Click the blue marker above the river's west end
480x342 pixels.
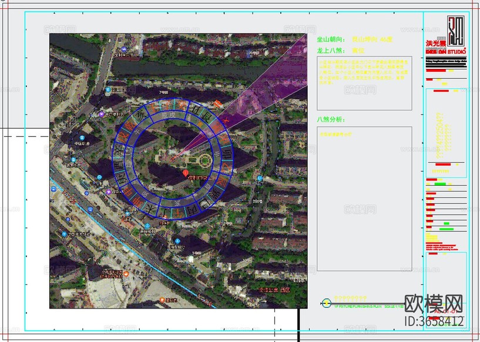[124, 49]
